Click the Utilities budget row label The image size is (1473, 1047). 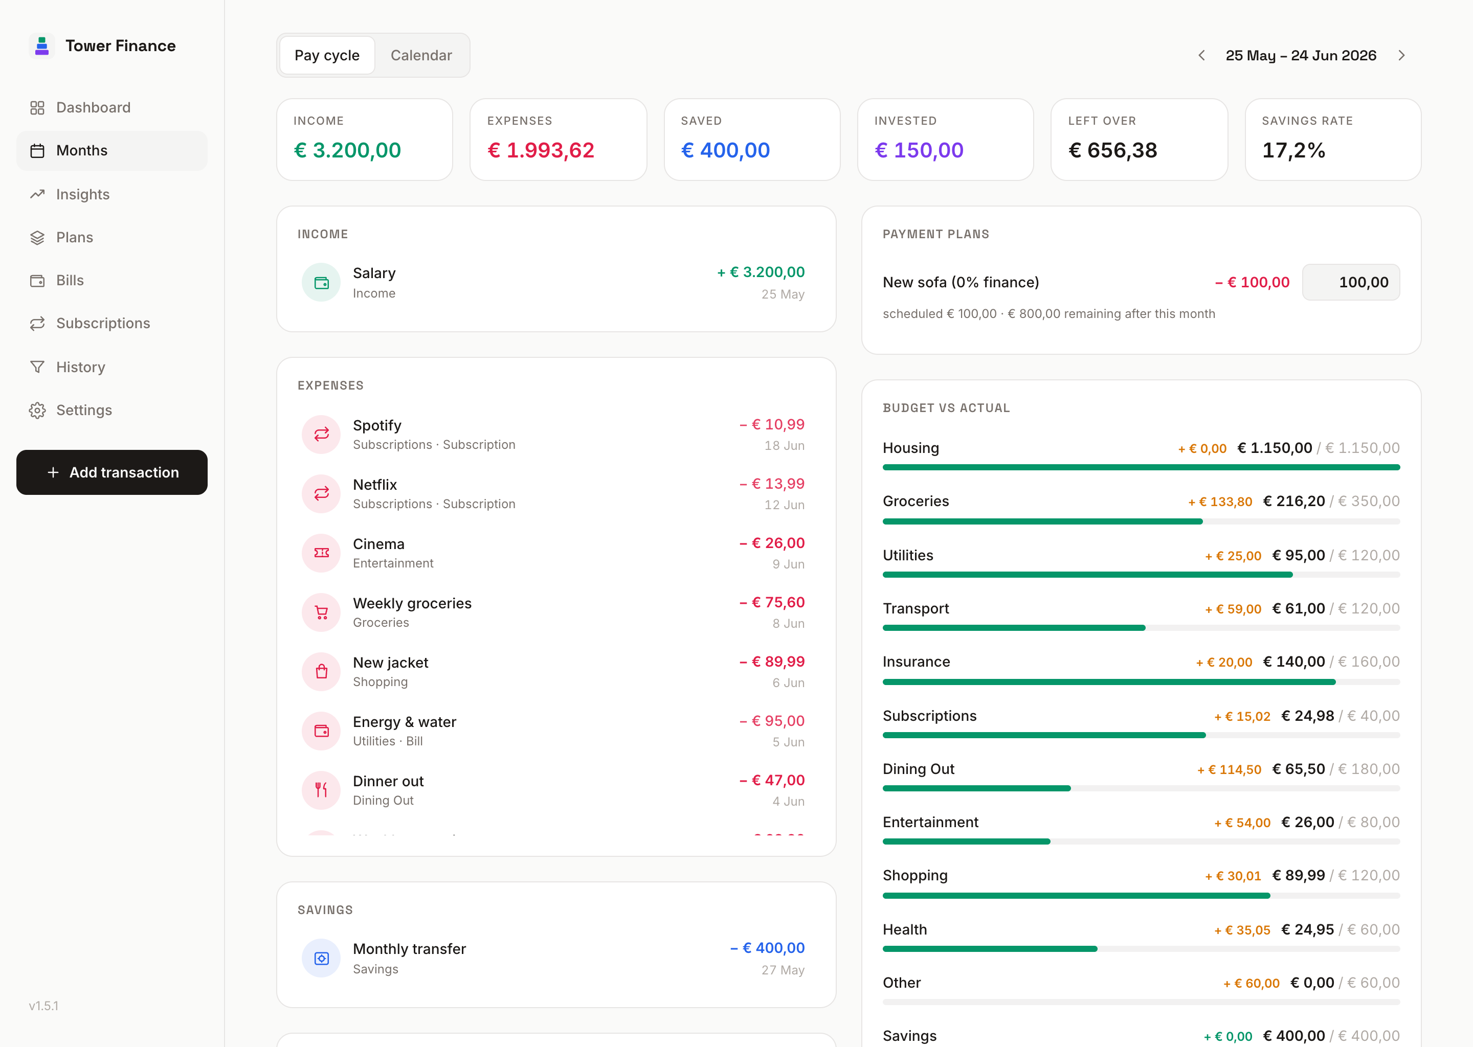point(907,555)
